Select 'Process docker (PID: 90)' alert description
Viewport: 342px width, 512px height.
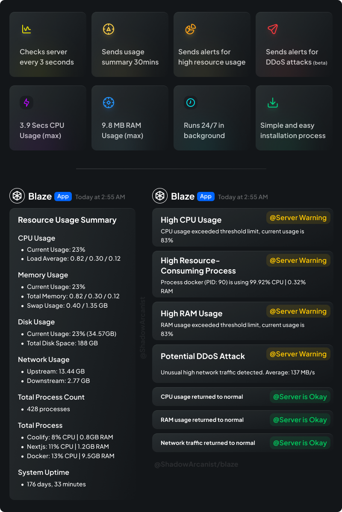pos(233,287)
